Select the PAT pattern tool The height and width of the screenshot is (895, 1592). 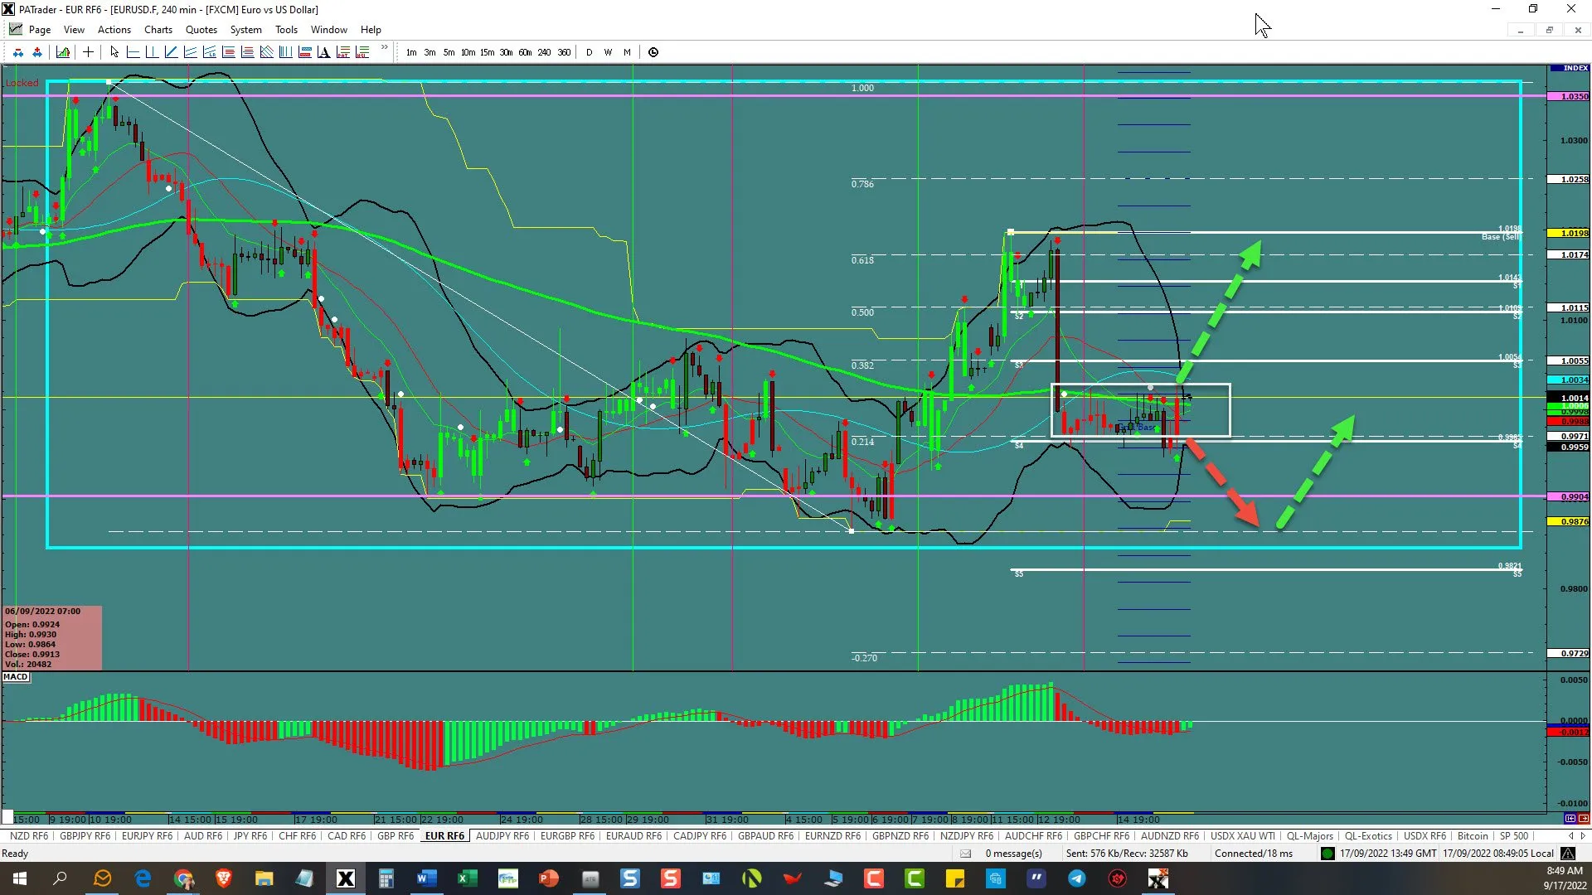click(342, 52)
